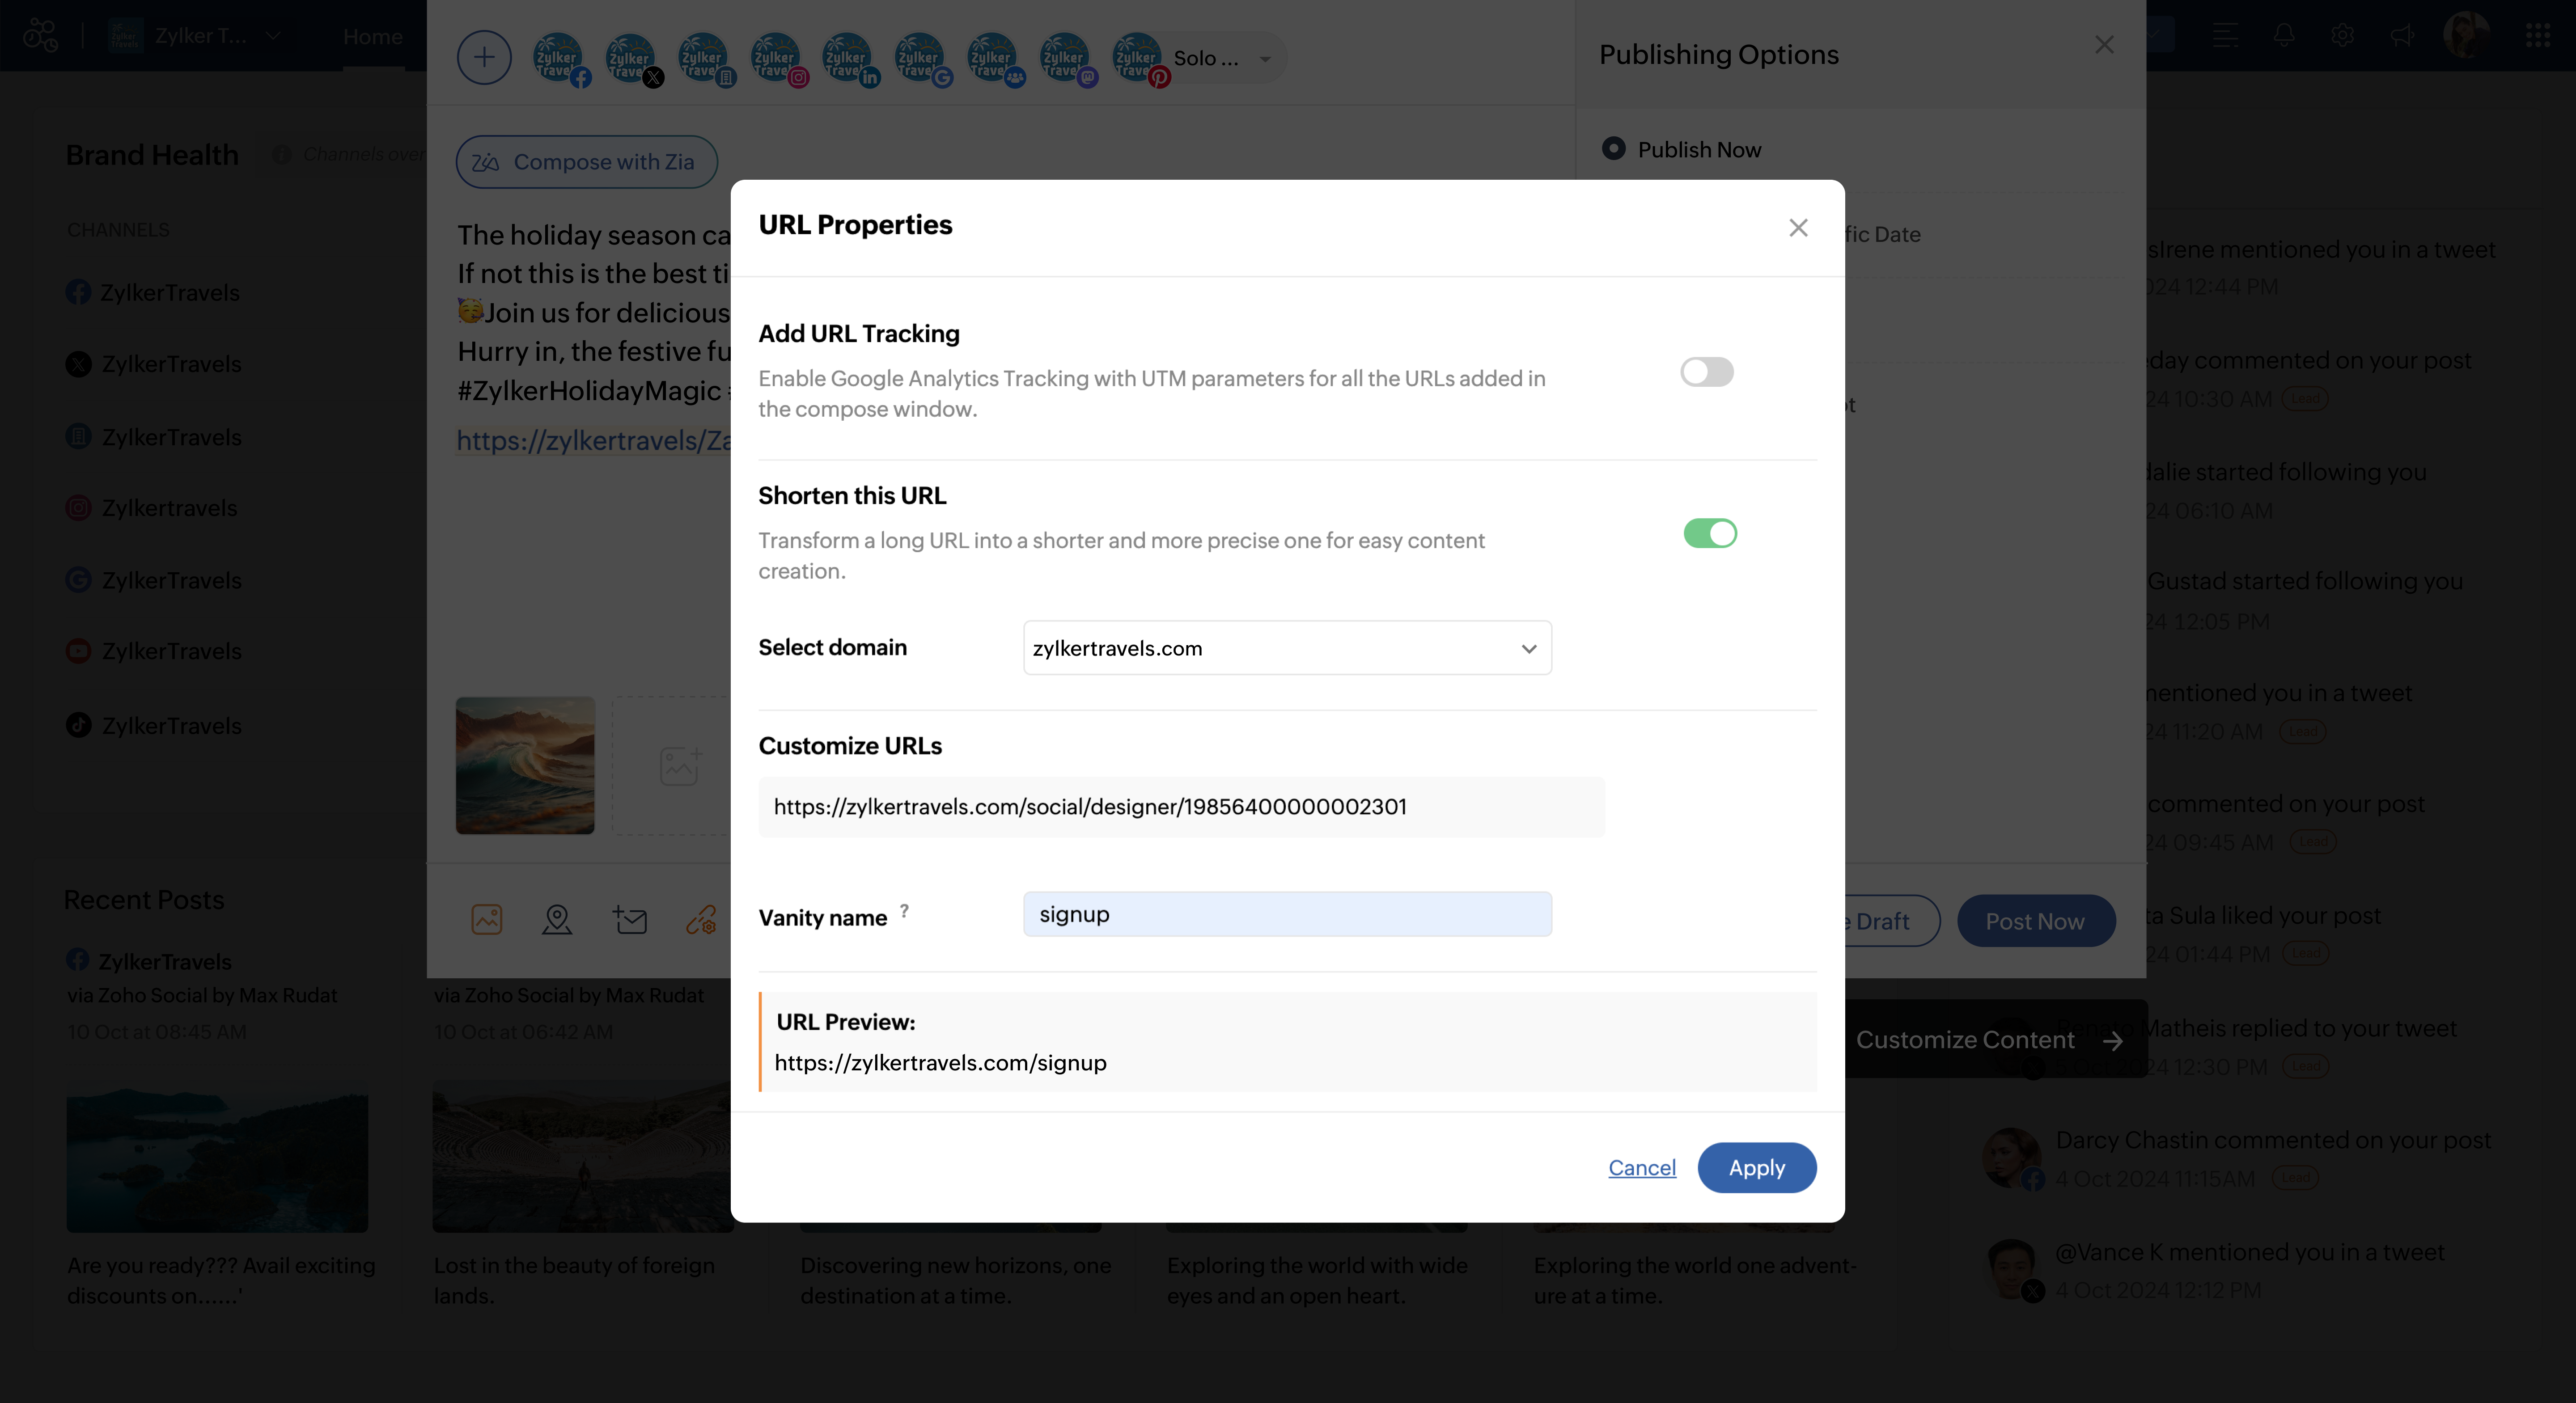Close the URL Properties dialog

[x=1798, y=228]
